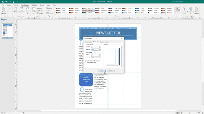Open the Background options icon
204x114 pixels.
pyautogui.click(x=190, y=9)
